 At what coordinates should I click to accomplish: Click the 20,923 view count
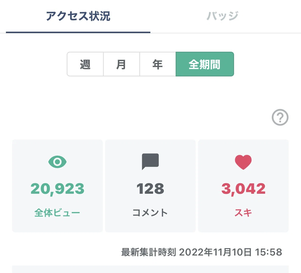(57, 189)
